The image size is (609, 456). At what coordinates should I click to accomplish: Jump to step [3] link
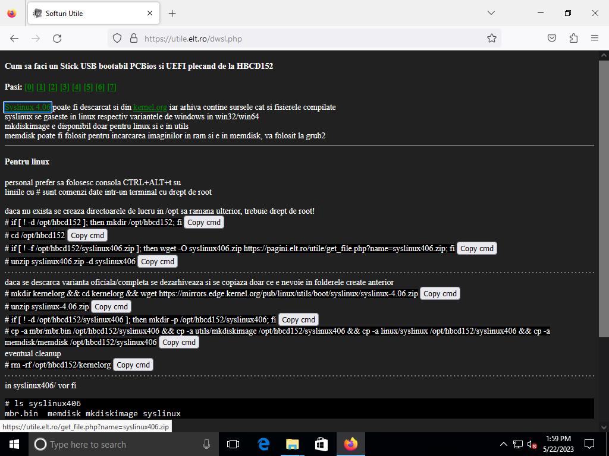click(65, 87)
